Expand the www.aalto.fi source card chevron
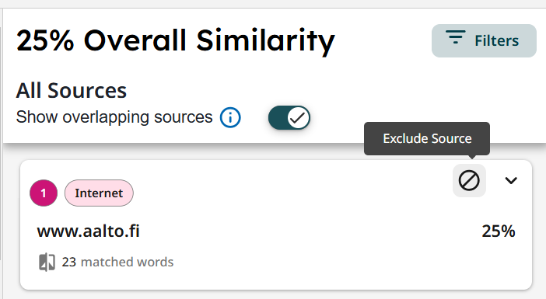Screen dimensions: 546x299 point(511,180)
